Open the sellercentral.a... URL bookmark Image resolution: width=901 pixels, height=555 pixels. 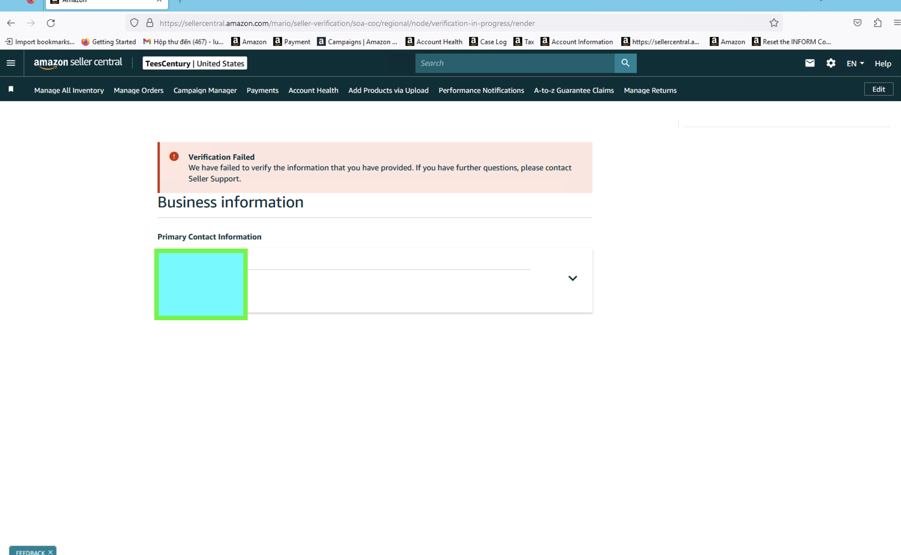tap(660, 42)
